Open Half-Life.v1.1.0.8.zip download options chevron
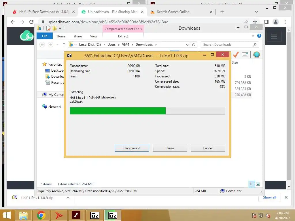 (68, 198)
